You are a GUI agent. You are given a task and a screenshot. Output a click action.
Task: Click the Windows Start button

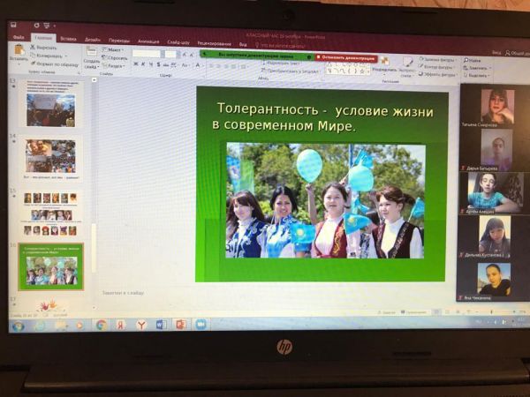point(17,325)
